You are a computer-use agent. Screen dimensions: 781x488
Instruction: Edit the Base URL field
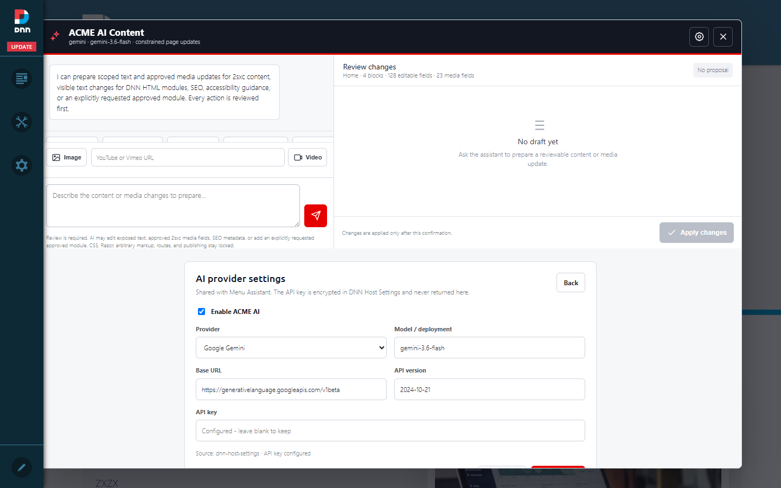pos(291,389)
